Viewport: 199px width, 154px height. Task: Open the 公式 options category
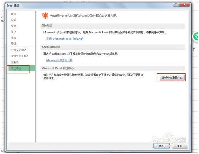(13, 20)
